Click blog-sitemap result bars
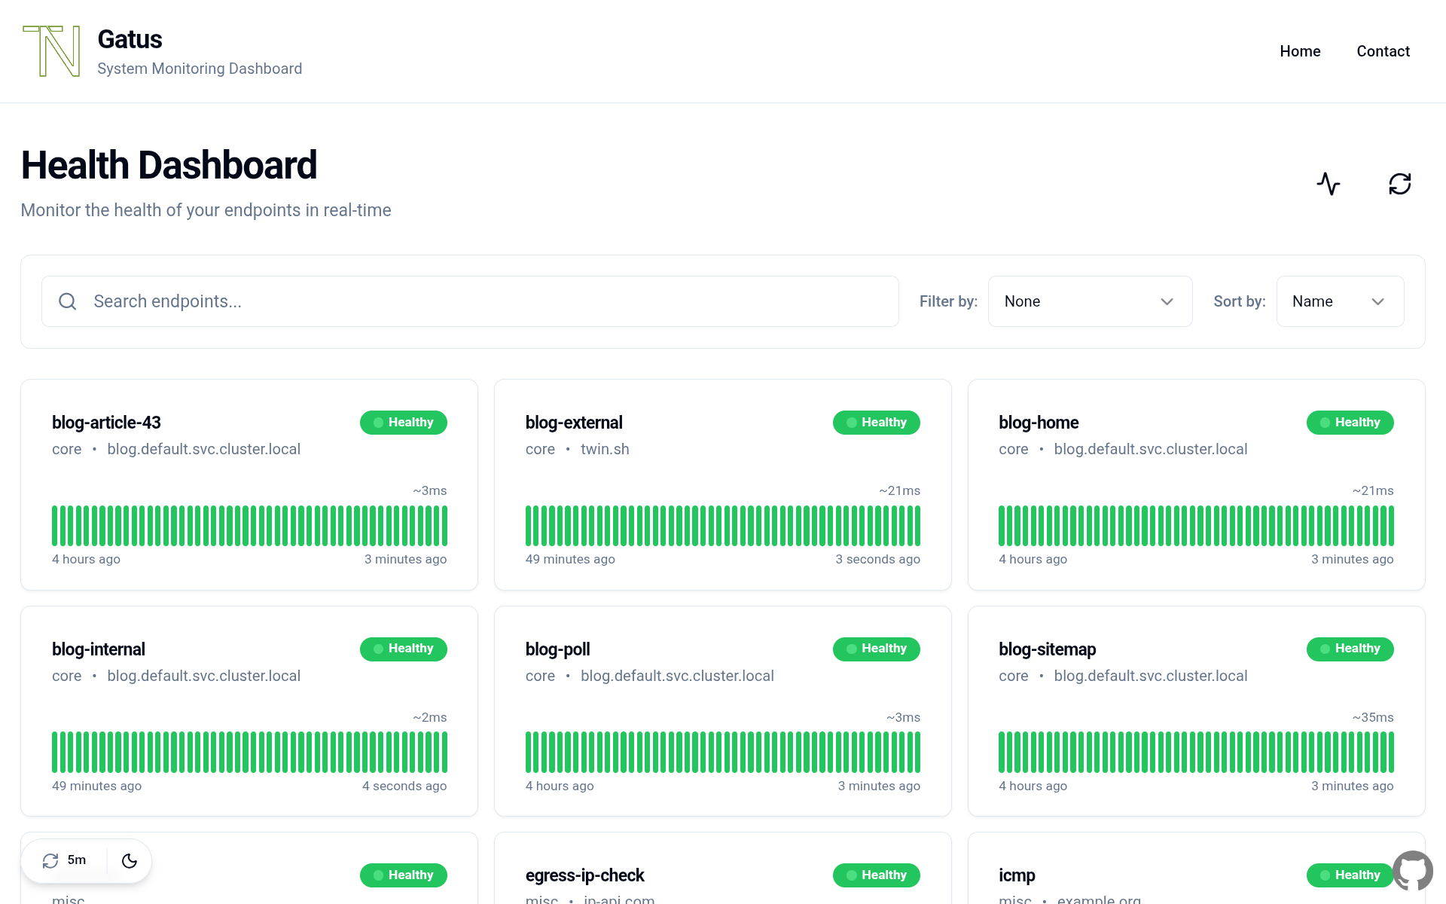 point(1196,752)
